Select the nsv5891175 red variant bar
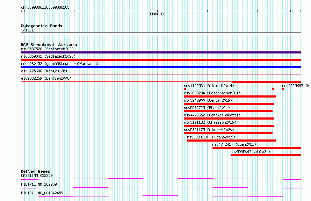This screenshot has height=201, width=311. tap(228, 133)
